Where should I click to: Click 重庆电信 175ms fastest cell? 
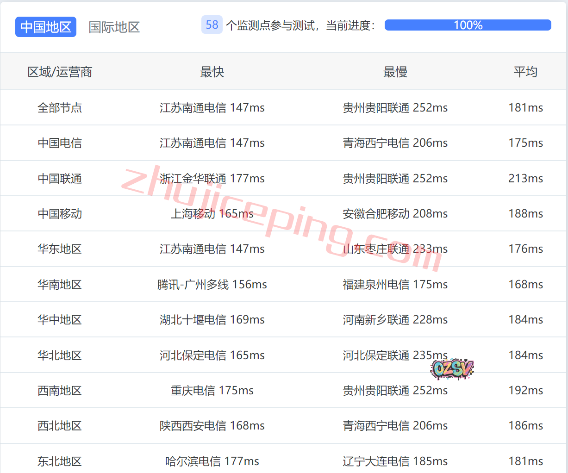coord(212,391)
